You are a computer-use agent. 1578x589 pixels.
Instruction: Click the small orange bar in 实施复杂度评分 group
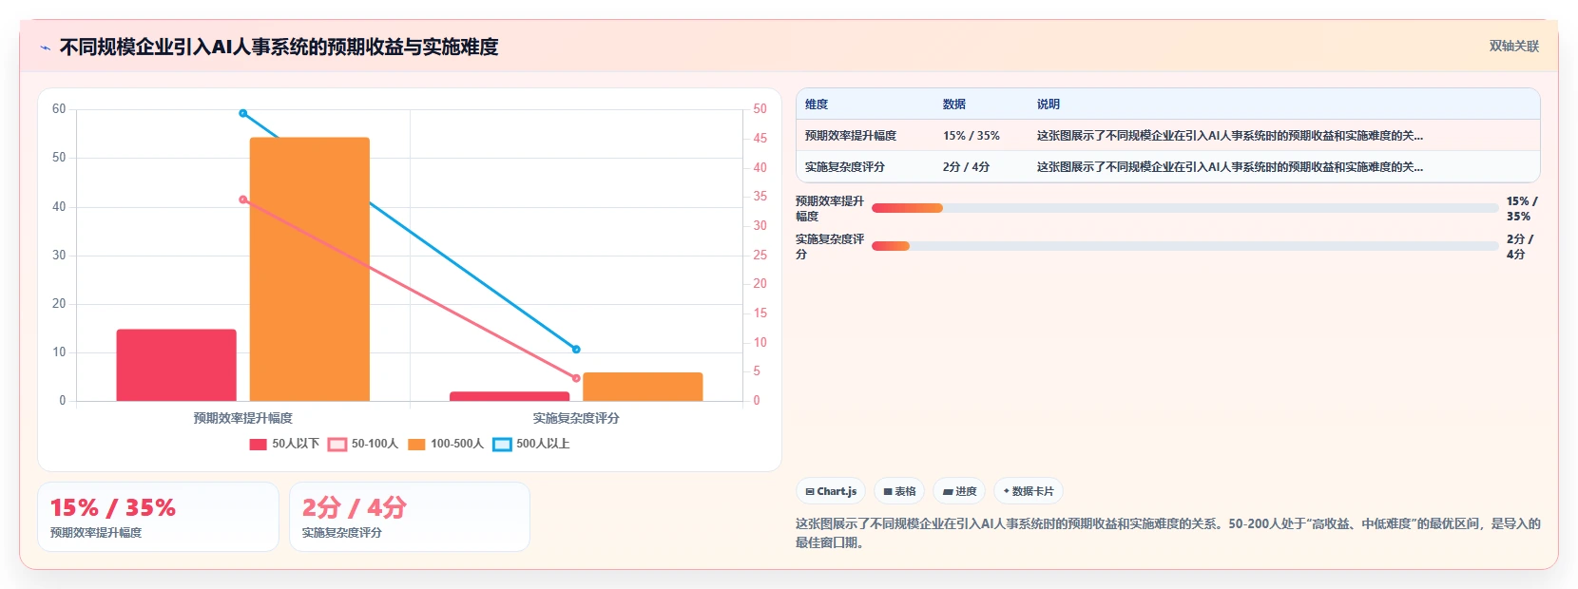click(x=643, y=387)
